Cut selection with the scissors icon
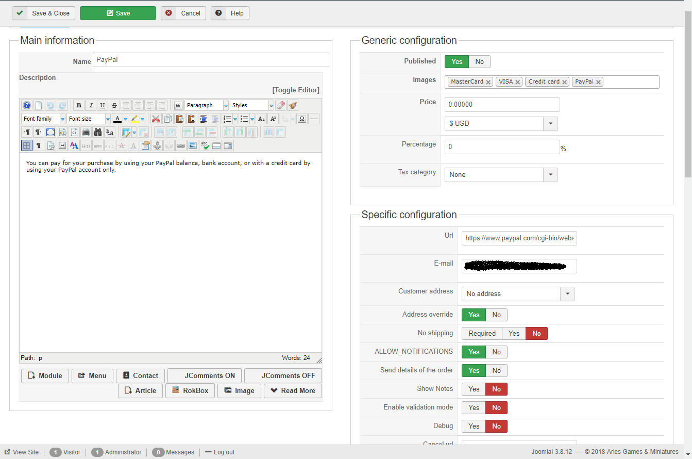Viewport: 692px width, 459px height. tap(156, 119)
